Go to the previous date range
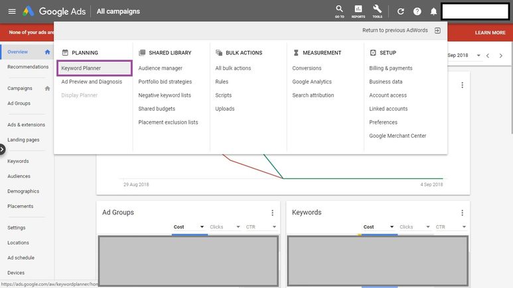The height and width of the screenshot is (288, 513). (x=488, y=56)
